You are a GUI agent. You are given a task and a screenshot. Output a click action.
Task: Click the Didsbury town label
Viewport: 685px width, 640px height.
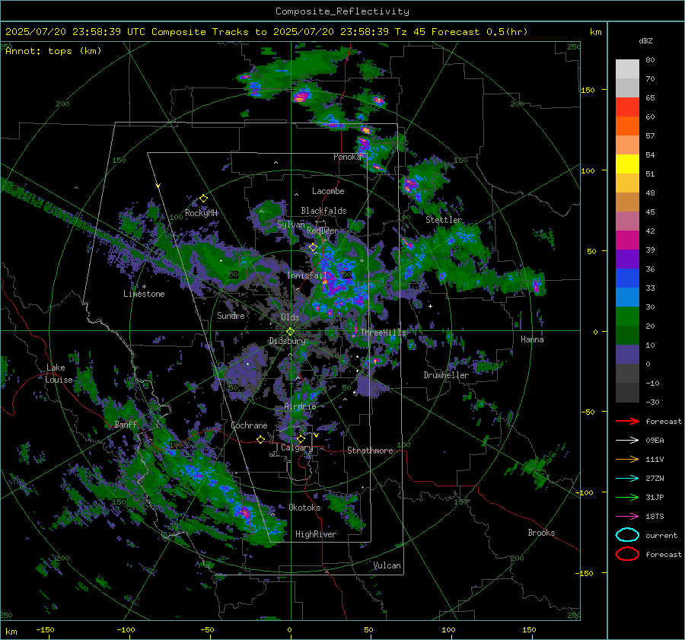pos(287,341)
